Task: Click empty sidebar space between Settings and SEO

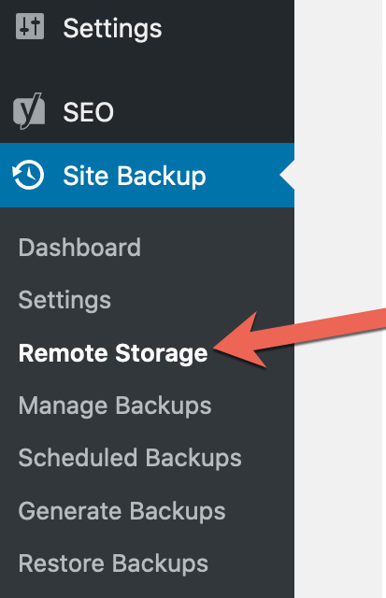Action: [x=147, y=68]
